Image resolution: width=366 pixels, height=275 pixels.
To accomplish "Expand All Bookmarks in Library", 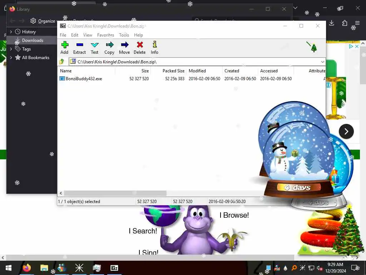I will (x=11, y=58).
